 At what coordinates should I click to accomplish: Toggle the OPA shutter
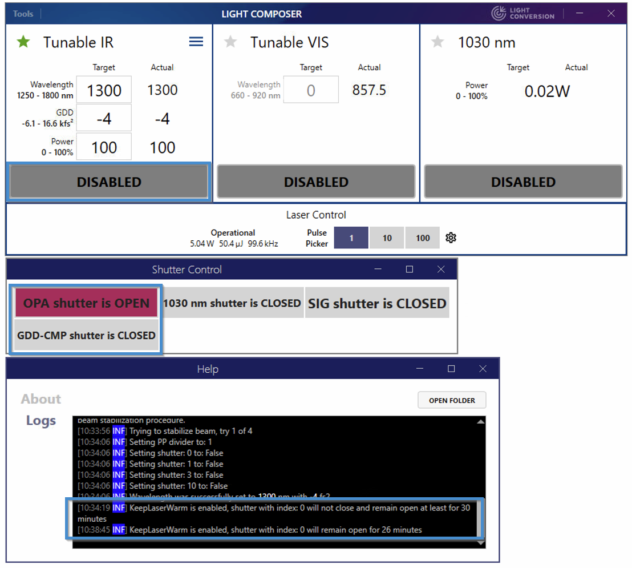86,303
